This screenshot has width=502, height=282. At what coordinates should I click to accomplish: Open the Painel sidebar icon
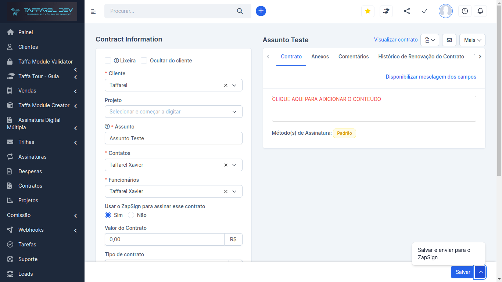pyautogui.click(x=10, y=32)
